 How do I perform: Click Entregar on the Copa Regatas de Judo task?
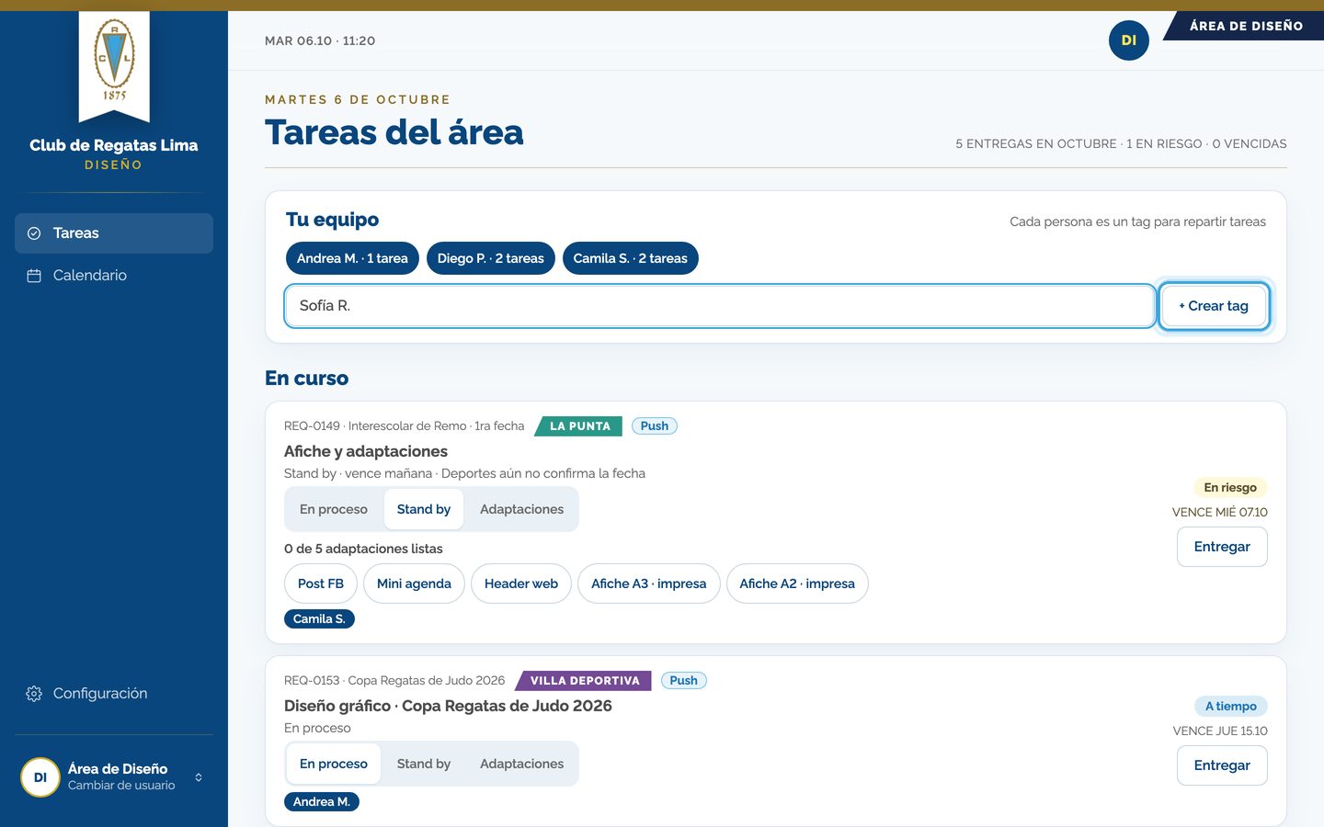tap(1222, 765)
